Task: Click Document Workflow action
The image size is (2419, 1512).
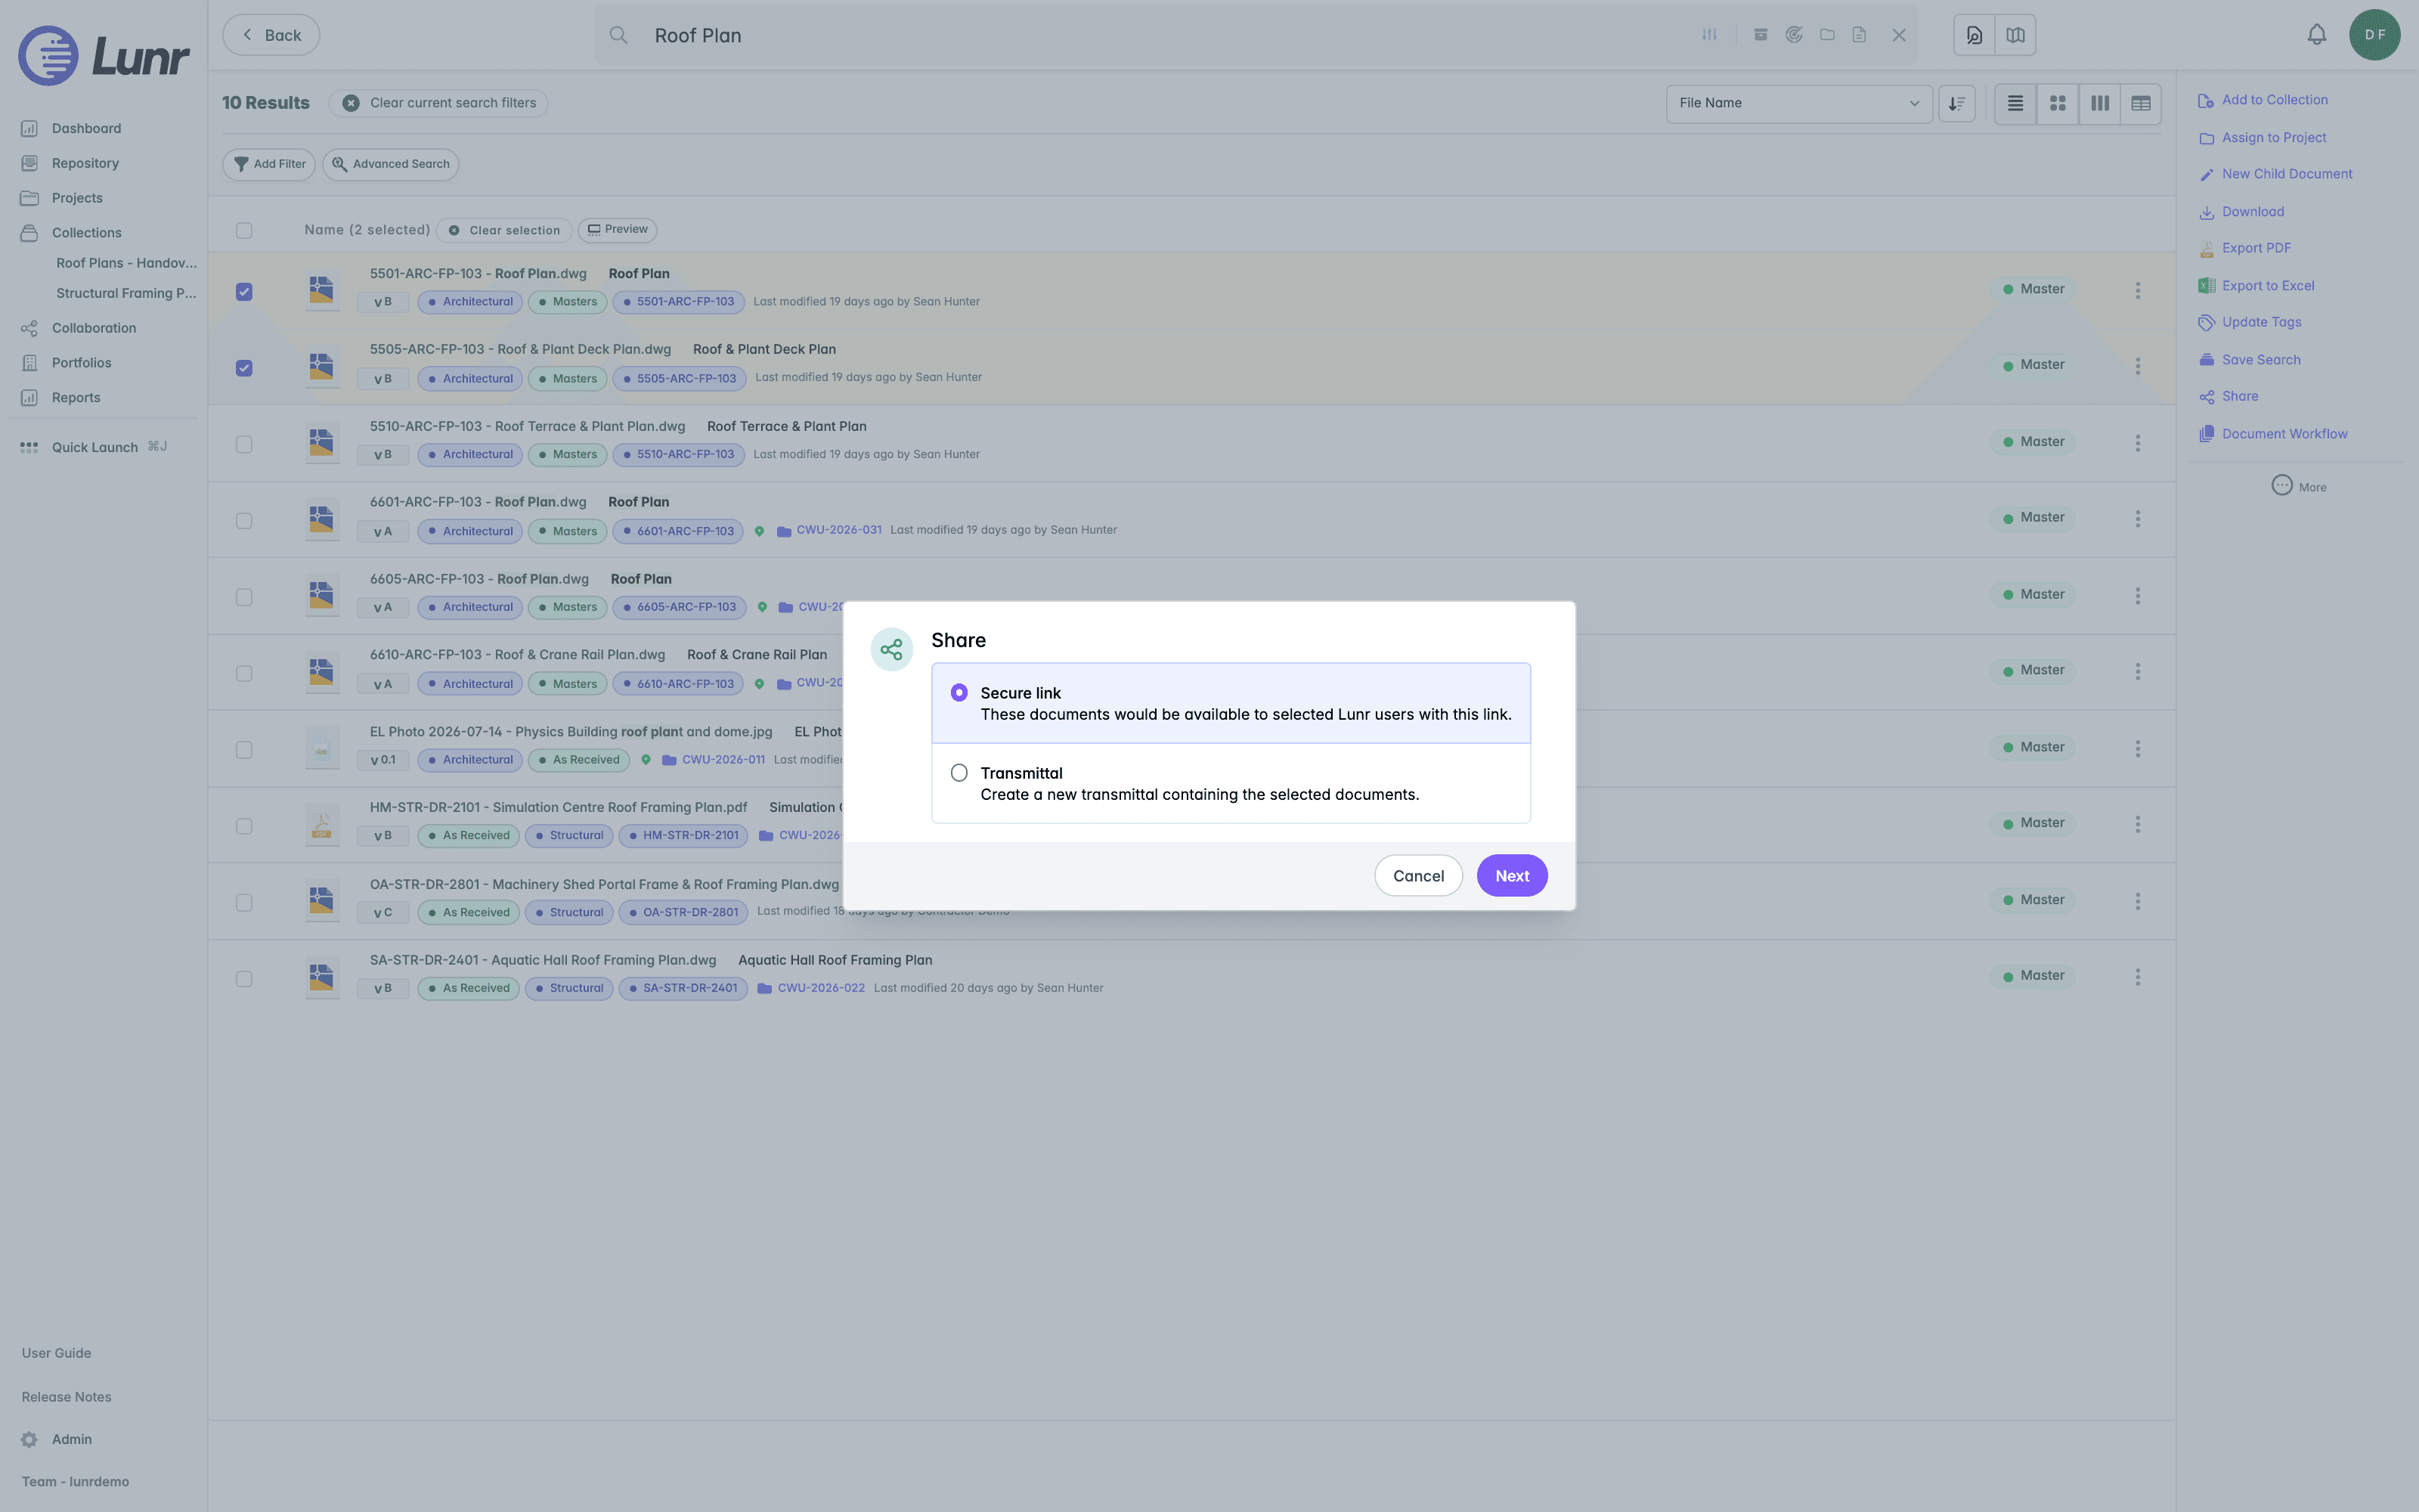Action: (x=2272, y=434)
